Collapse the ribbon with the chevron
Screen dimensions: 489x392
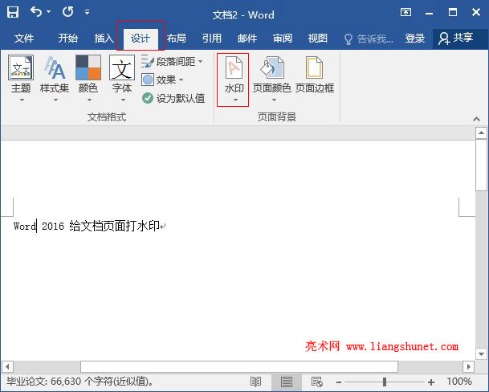pyautogui.click(x=476, y=119)
